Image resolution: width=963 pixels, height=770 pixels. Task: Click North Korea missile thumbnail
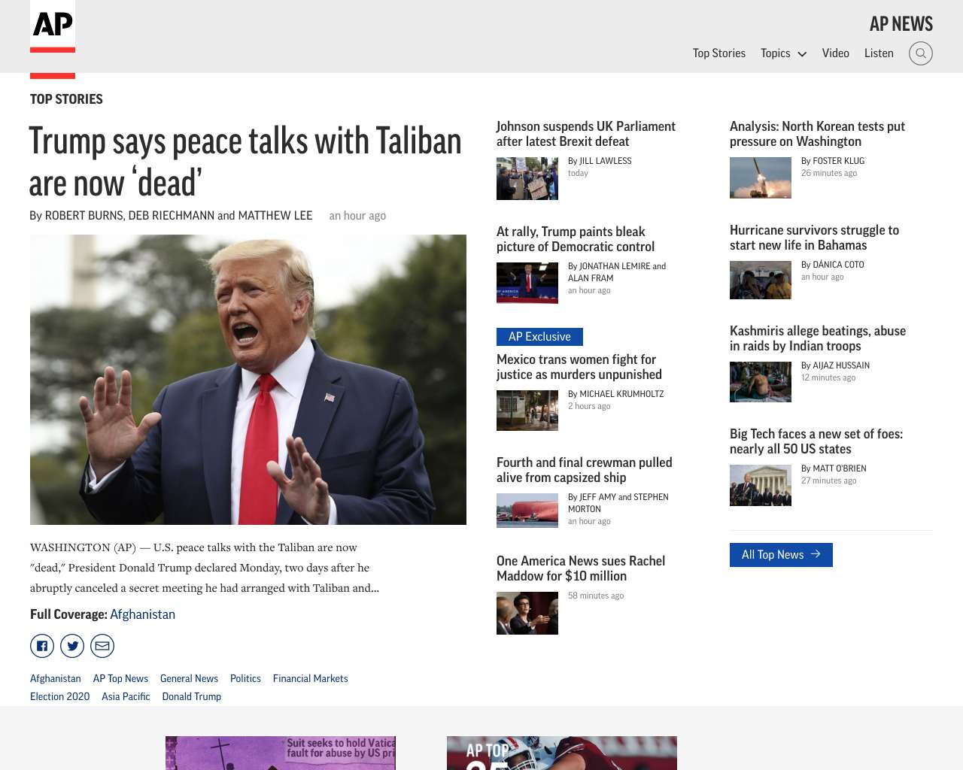coord(761,177)
